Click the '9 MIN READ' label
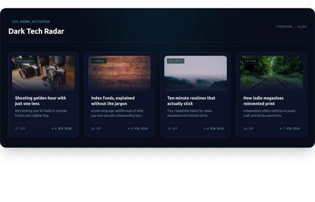315x202 pixels. 138,128
